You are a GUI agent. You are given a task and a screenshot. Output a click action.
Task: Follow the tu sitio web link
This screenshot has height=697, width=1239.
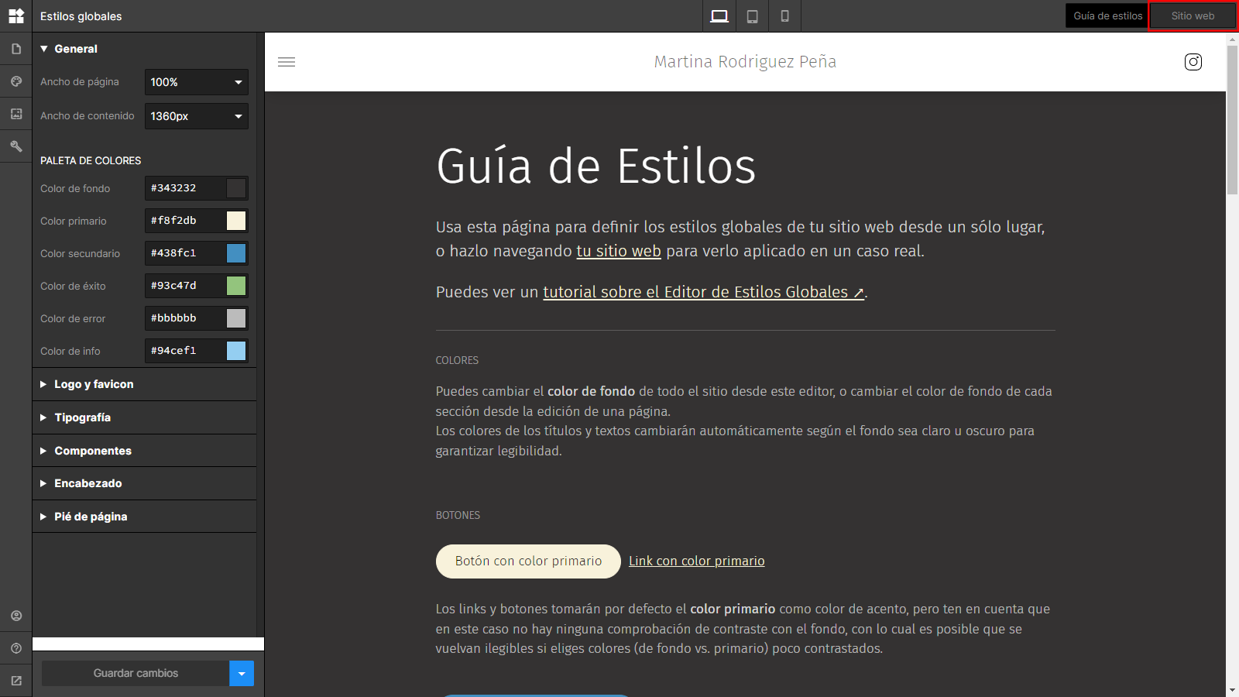[x=619, y=251]
